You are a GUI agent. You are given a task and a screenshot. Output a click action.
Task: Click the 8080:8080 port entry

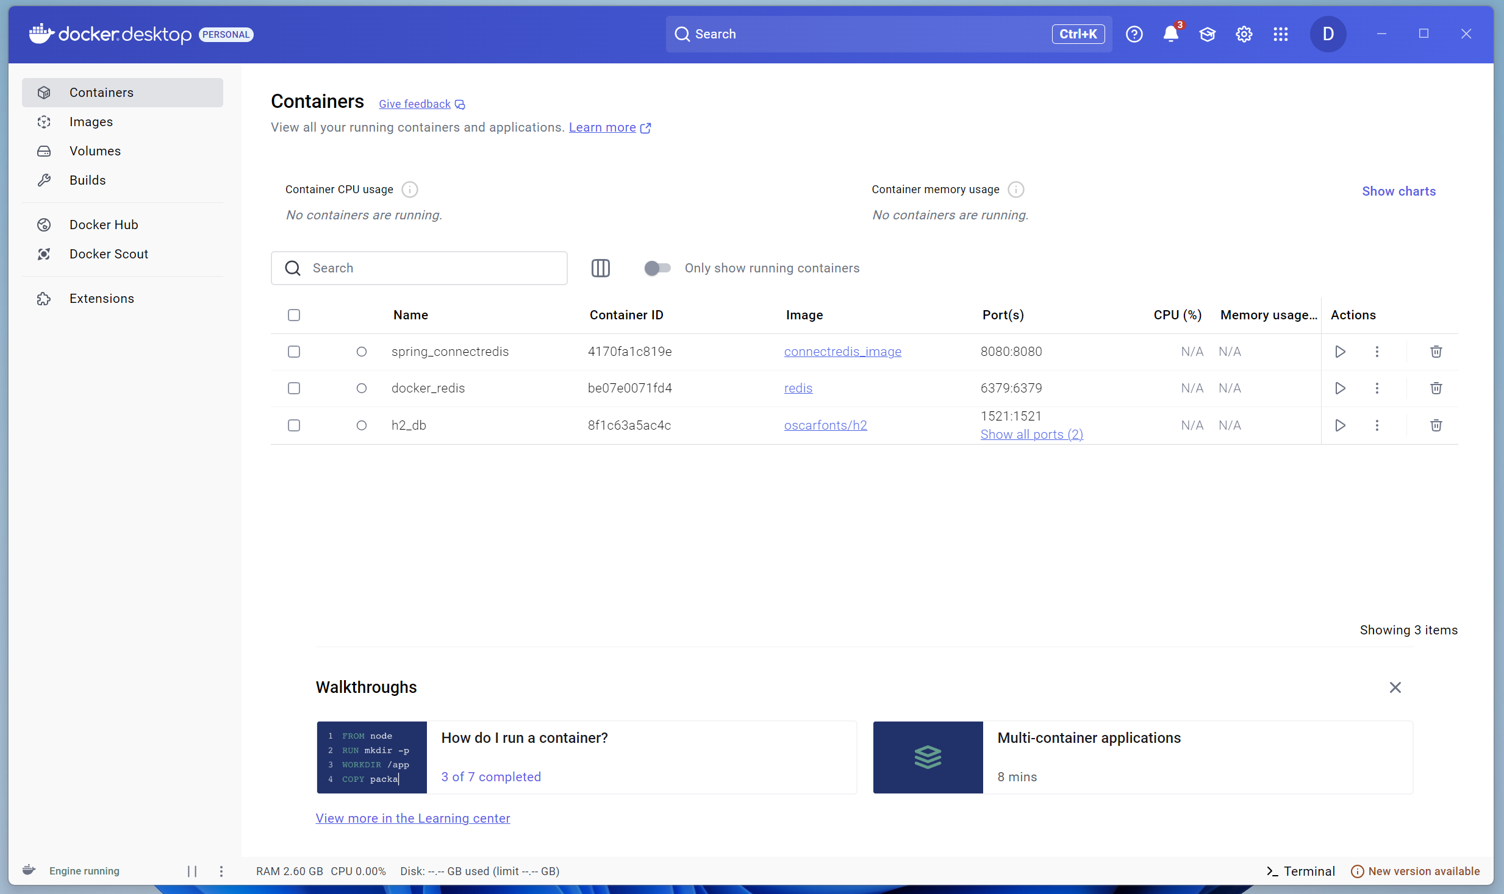click(x=1011, y=352)
